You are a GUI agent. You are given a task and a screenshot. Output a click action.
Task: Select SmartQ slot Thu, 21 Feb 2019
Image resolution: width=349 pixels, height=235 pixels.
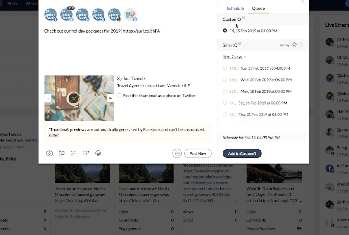click(x=225, y=114)
